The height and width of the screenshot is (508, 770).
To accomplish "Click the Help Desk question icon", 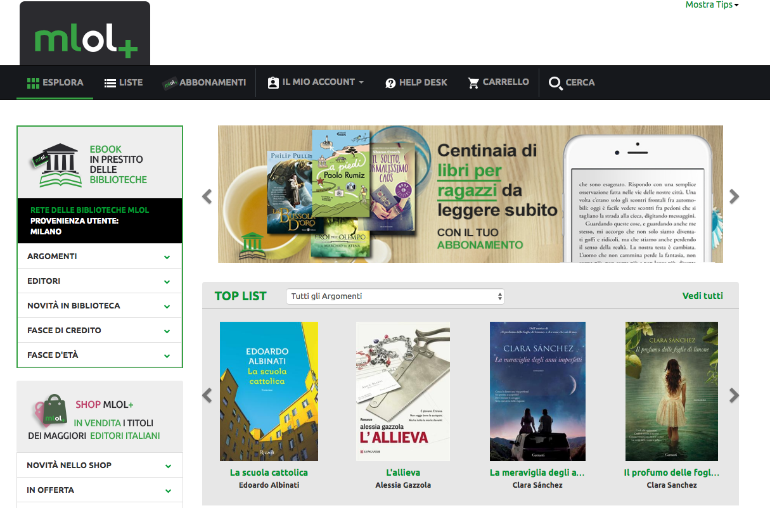I will point(390,83).
